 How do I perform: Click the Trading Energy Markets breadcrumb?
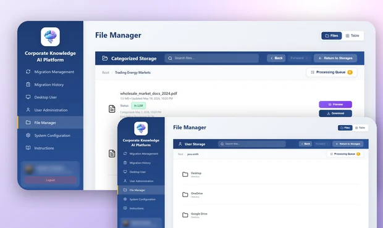[133, 73]
